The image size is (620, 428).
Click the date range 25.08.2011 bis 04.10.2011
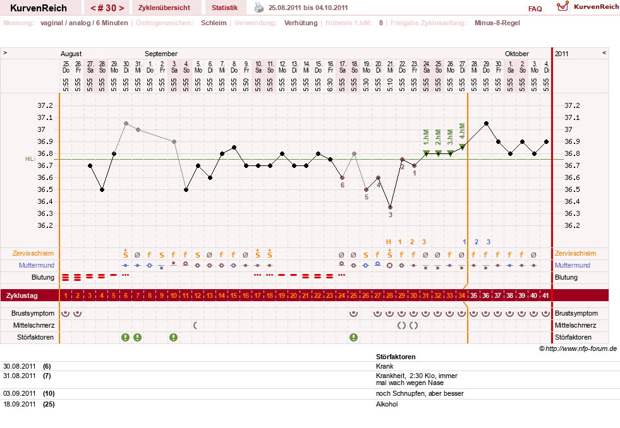[x=308, y=8]
